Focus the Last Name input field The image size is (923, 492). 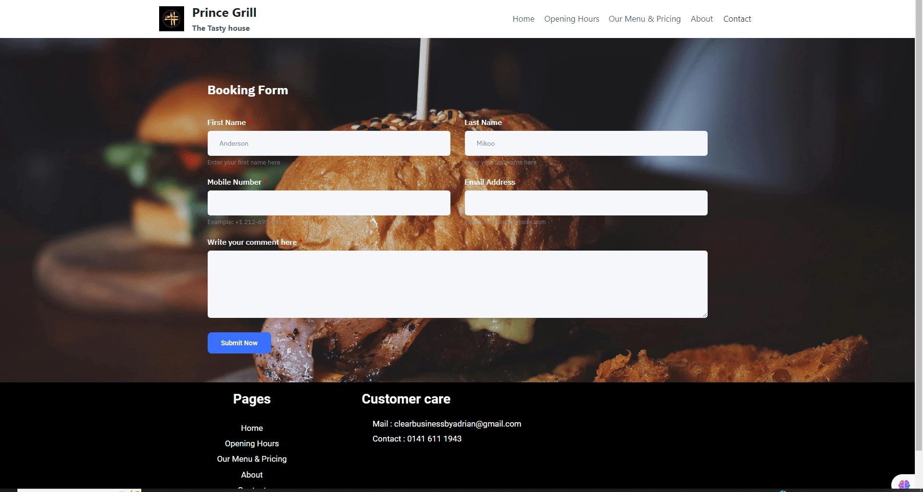tap(586, 143)
